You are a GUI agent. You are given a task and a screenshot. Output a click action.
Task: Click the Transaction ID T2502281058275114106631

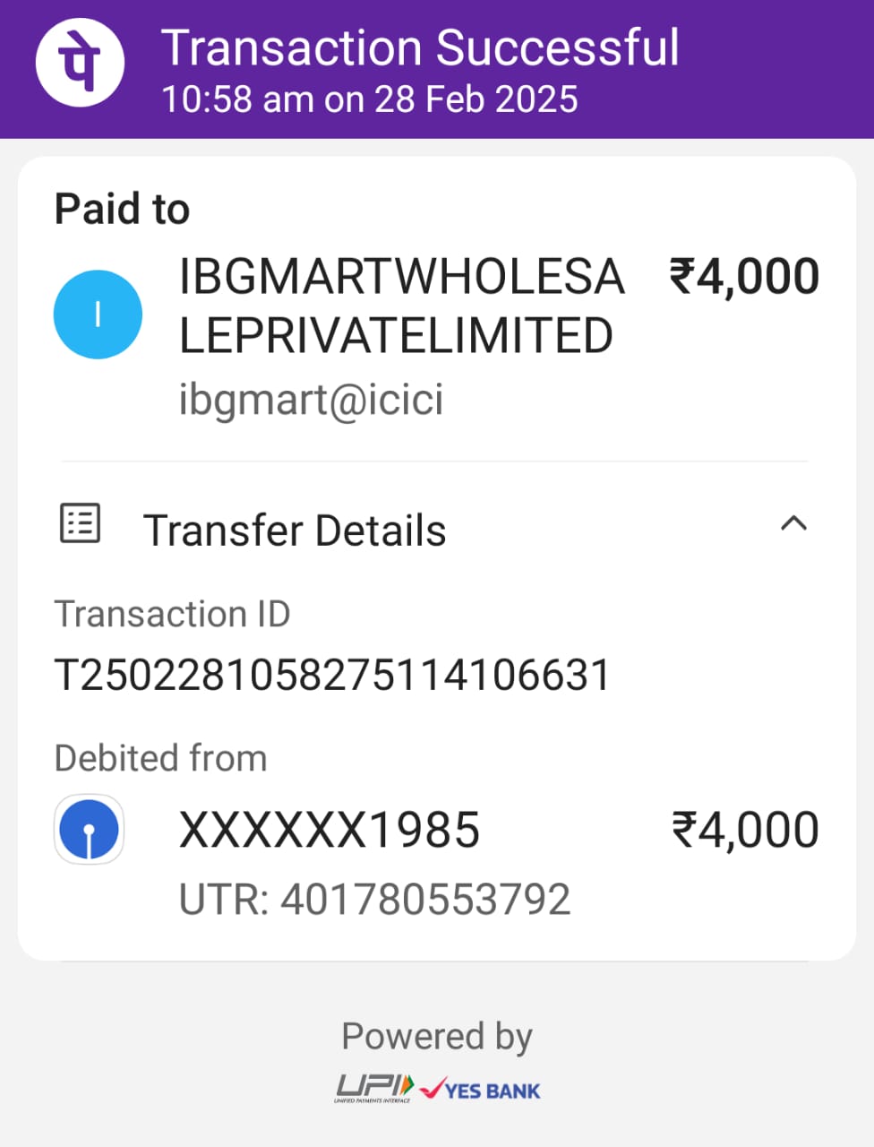click(332, 675)
